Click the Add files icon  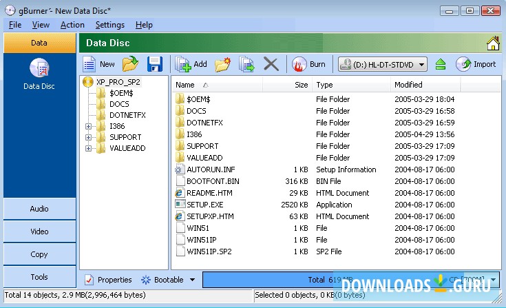click(x=183, y=64)
